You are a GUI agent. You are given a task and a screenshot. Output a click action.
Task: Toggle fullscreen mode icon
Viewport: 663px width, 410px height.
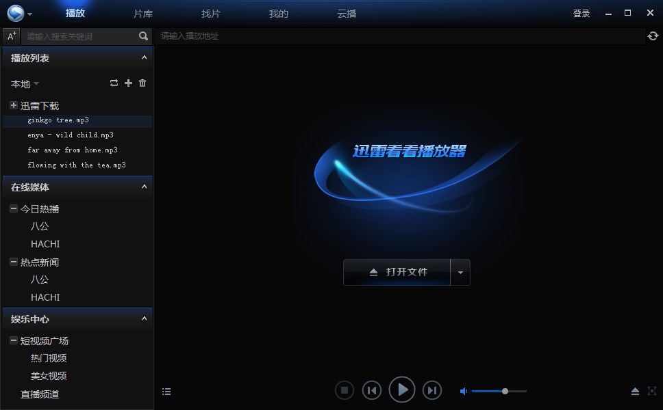click(x=652, y=391)
